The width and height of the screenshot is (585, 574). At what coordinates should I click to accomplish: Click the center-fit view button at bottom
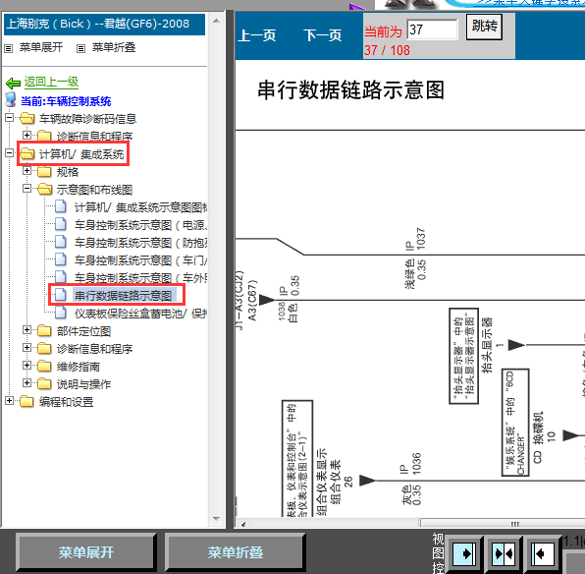(504, 553)
